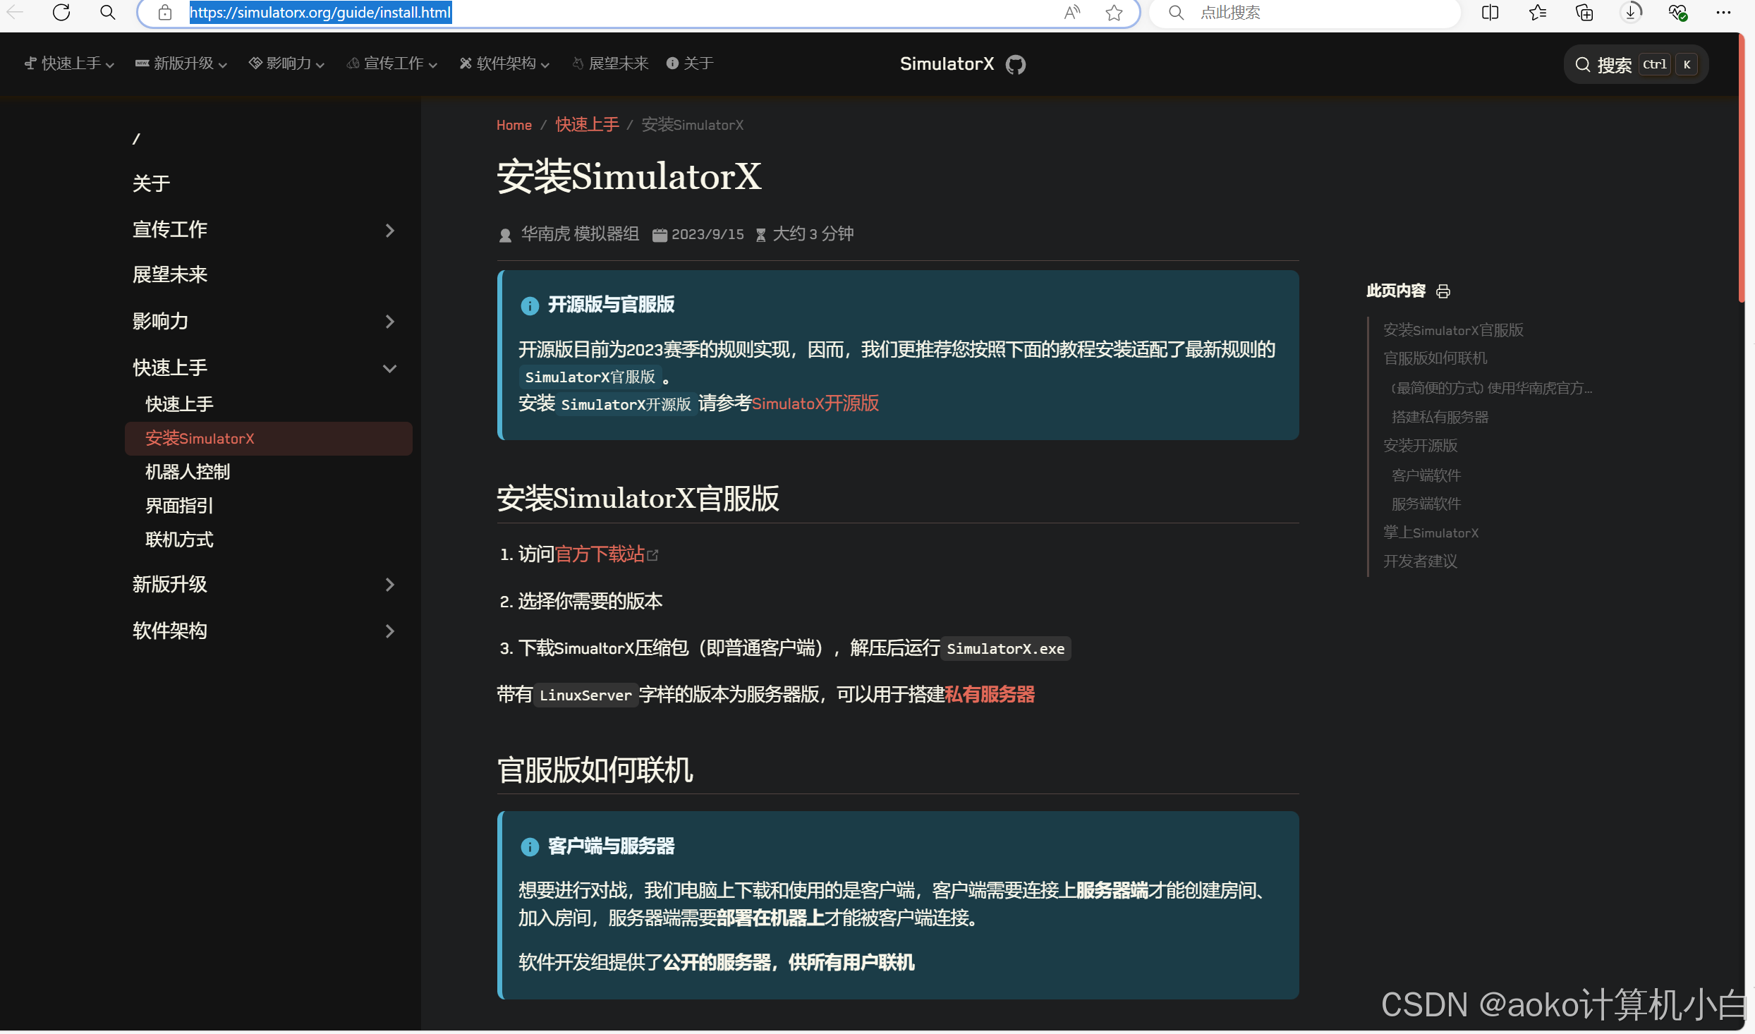Click orange page scrollbar thumb
This screenshot has height=1034, width=1755.
(x=1741, y=169)
